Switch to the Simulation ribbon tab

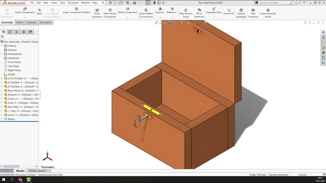tap(45, 22)
